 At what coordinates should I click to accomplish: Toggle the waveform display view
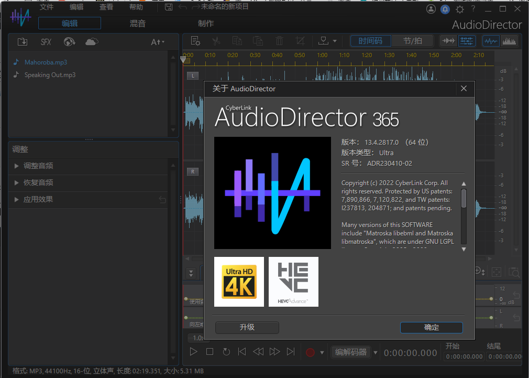[x=491, y=41]
